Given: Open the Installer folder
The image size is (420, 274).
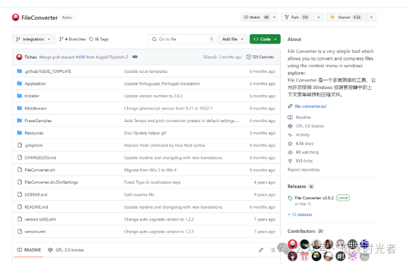Looking at the screenshot, I should coord(32,96).
